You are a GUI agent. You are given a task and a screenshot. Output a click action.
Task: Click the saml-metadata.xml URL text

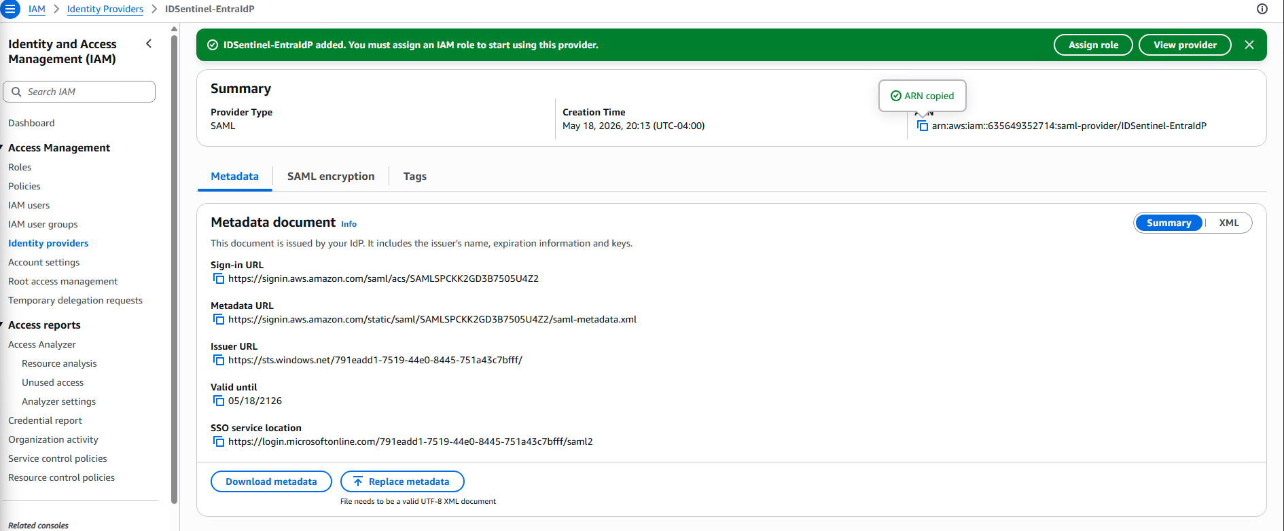click(x=432, y=319)
